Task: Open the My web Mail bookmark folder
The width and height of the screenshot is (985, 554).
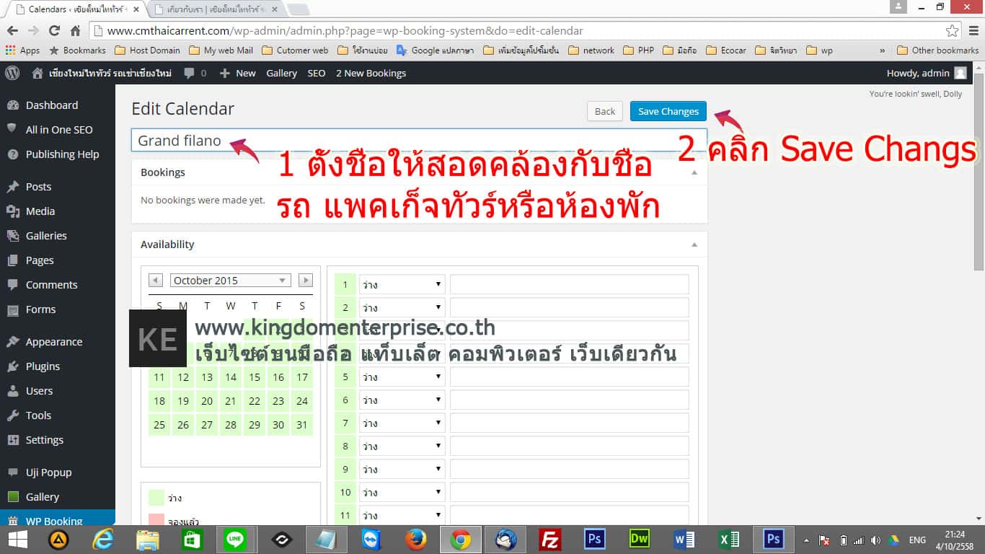Action: (x=221, y=50)
